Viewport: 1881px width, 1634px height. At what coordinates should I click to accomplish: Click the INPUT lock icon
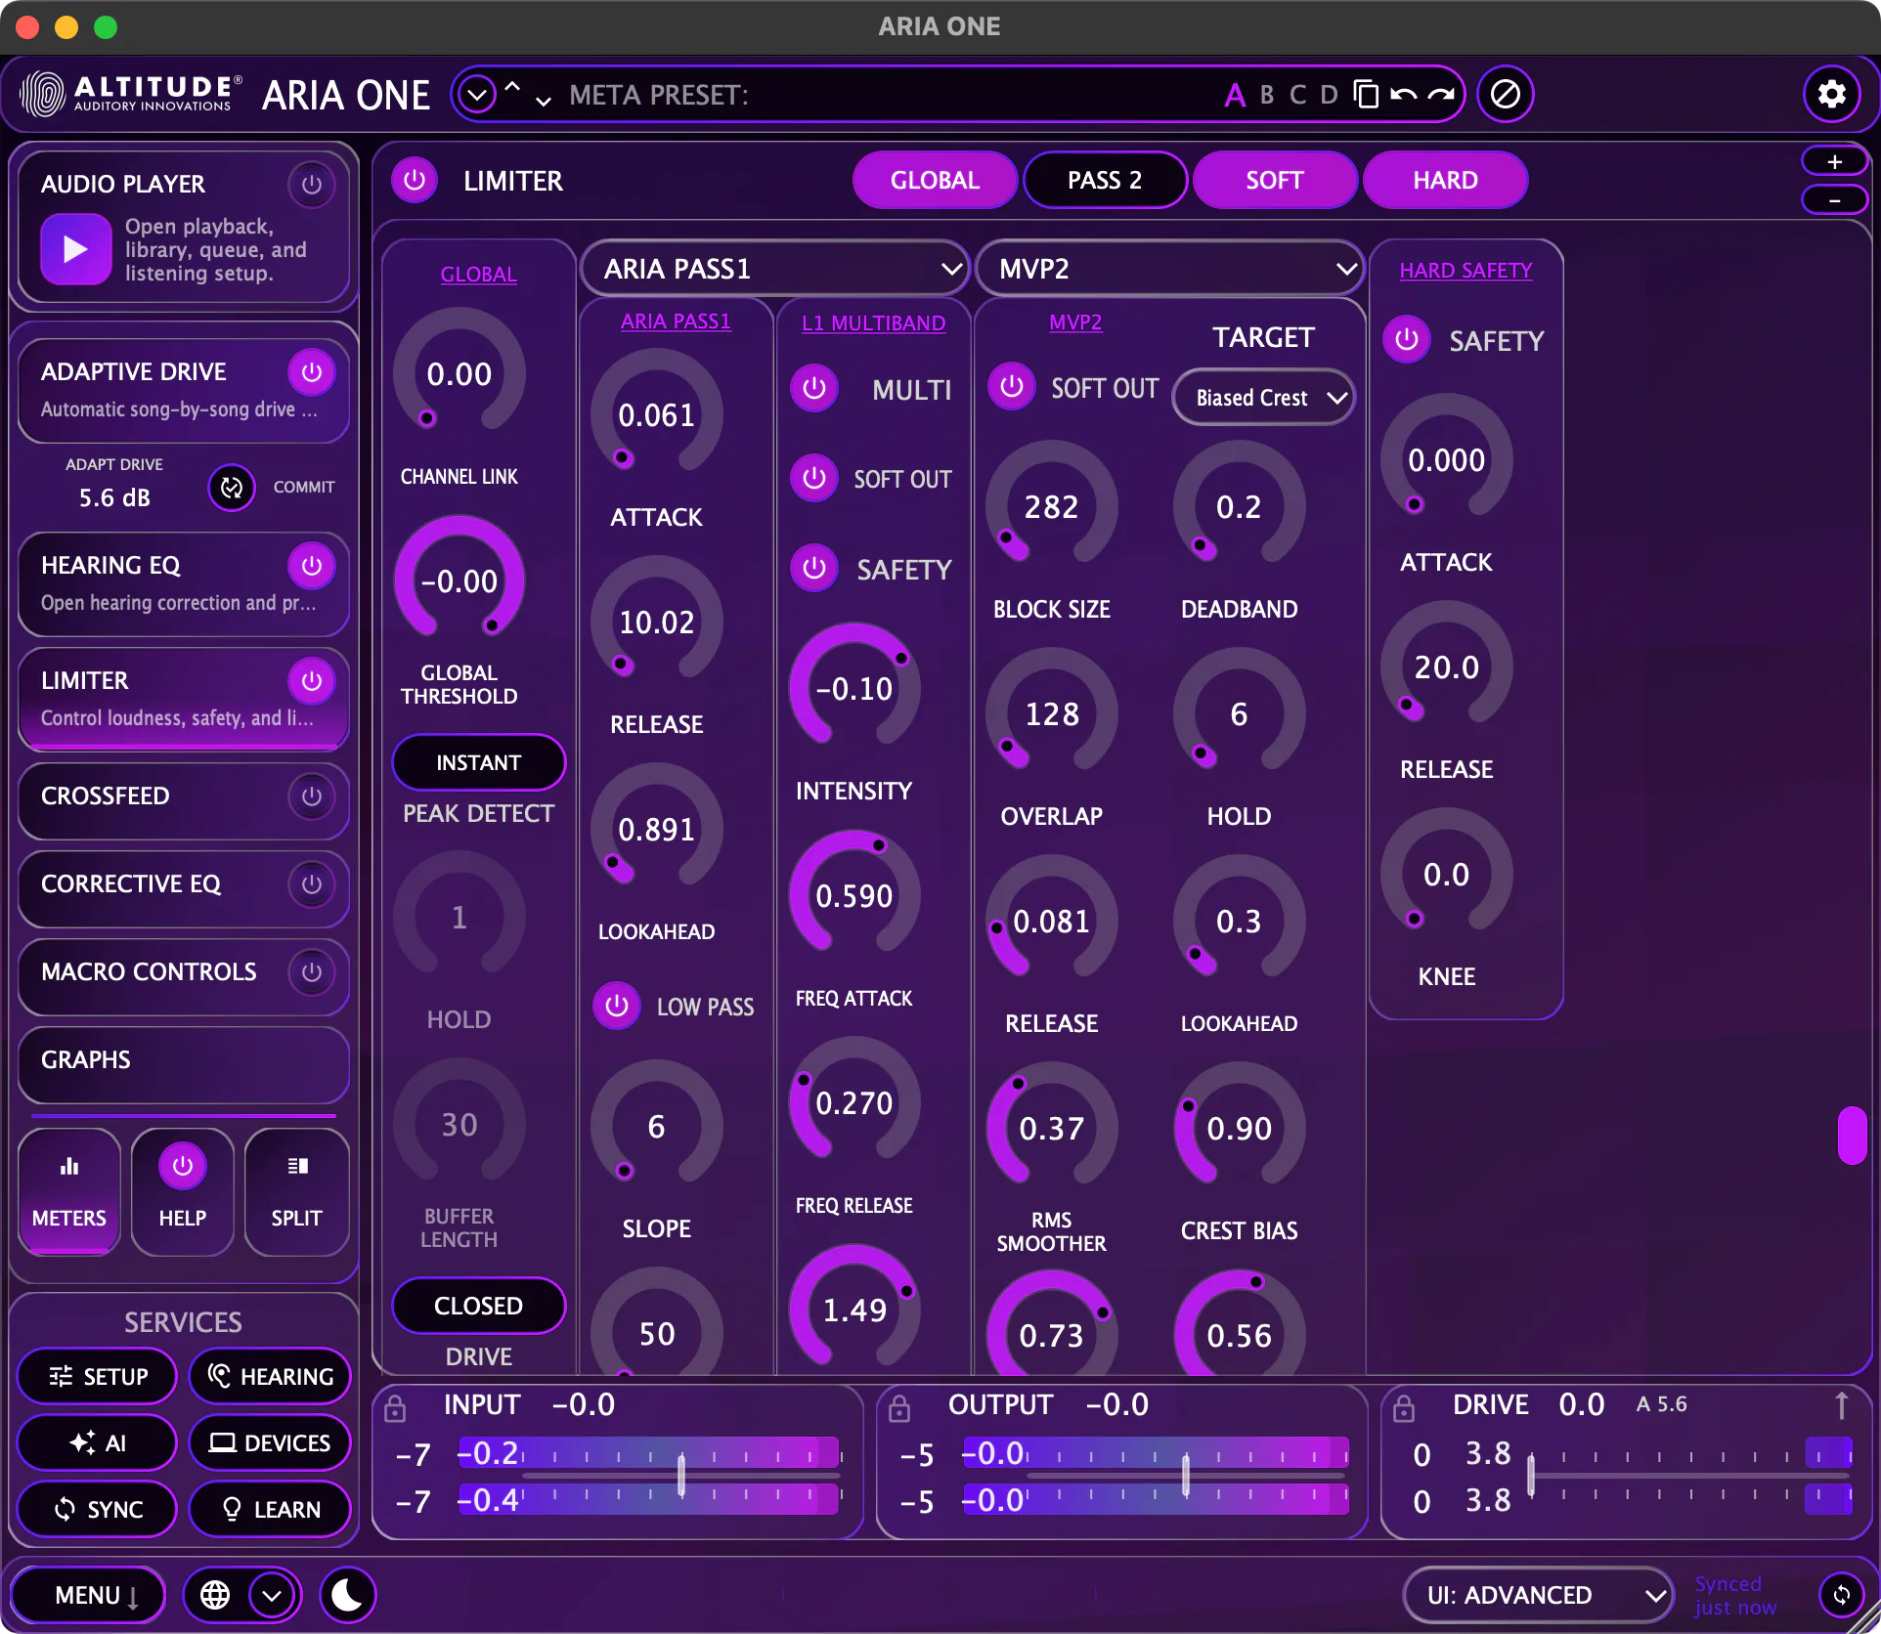[395, 1408]
